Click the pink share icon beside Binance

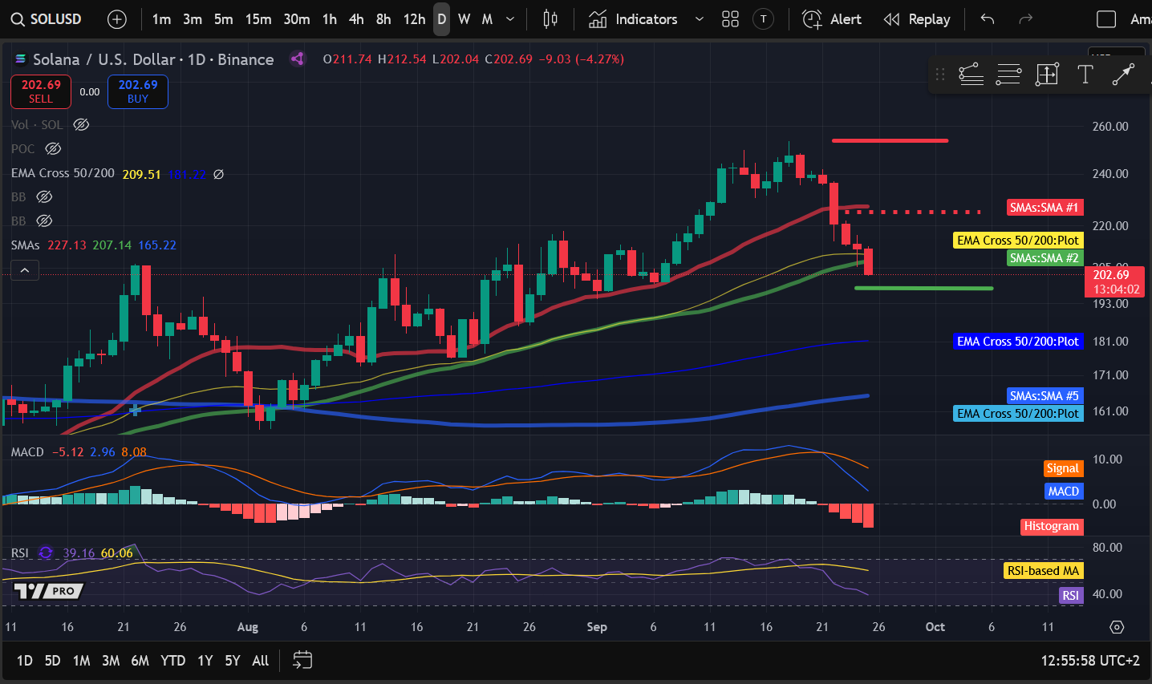[298, 59]
